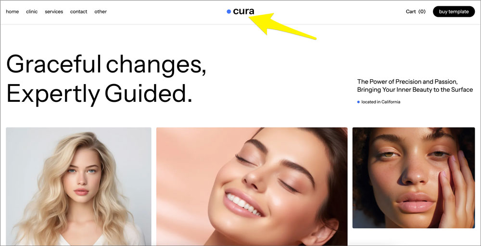Click Bringing Your Inner Beauty to the Surface text

415,90
